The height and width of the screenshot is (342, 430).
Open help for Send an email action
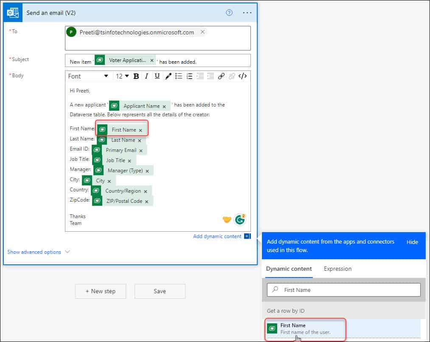(229, 13)
